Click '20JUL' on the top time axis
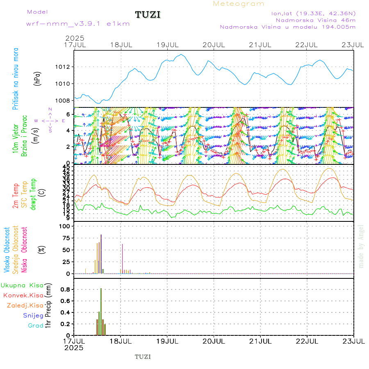The height and width of the screenshot is (369, 369). pos(214,45)
